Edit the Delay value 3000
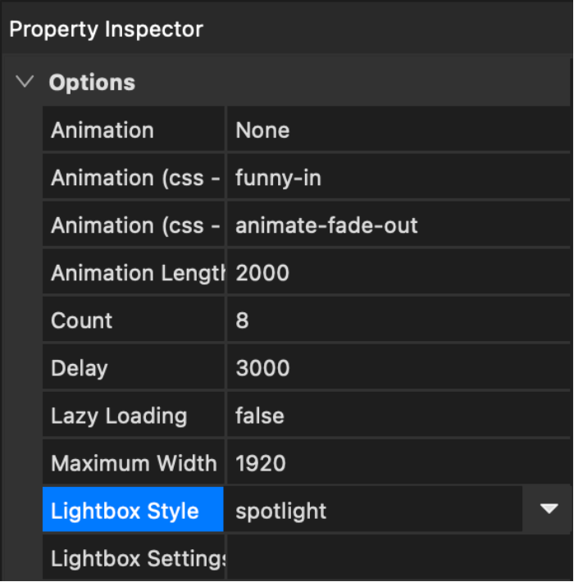This screenshot has height=582, width=574. click(262, 368)
